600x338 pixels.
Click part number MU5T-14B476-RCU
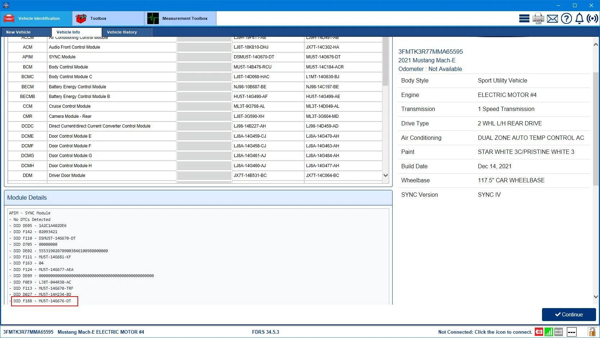point(252,67)
